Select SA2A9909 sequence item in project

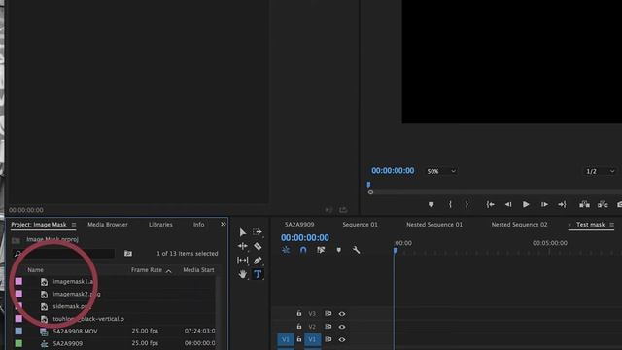tap(68, 343)
